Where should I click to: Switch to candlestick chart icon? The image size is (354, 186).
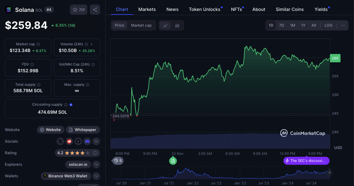pos(177,25)
